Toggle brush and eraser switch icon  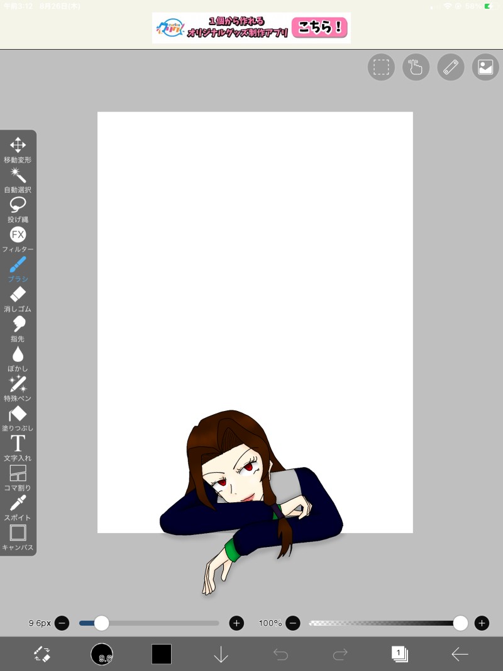point(42,654)
